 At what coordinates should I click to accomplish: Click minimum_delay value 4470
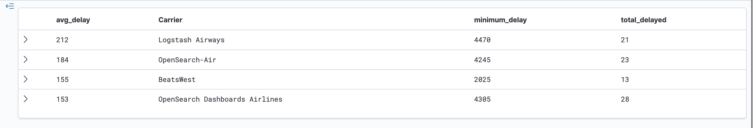point(482,40)
